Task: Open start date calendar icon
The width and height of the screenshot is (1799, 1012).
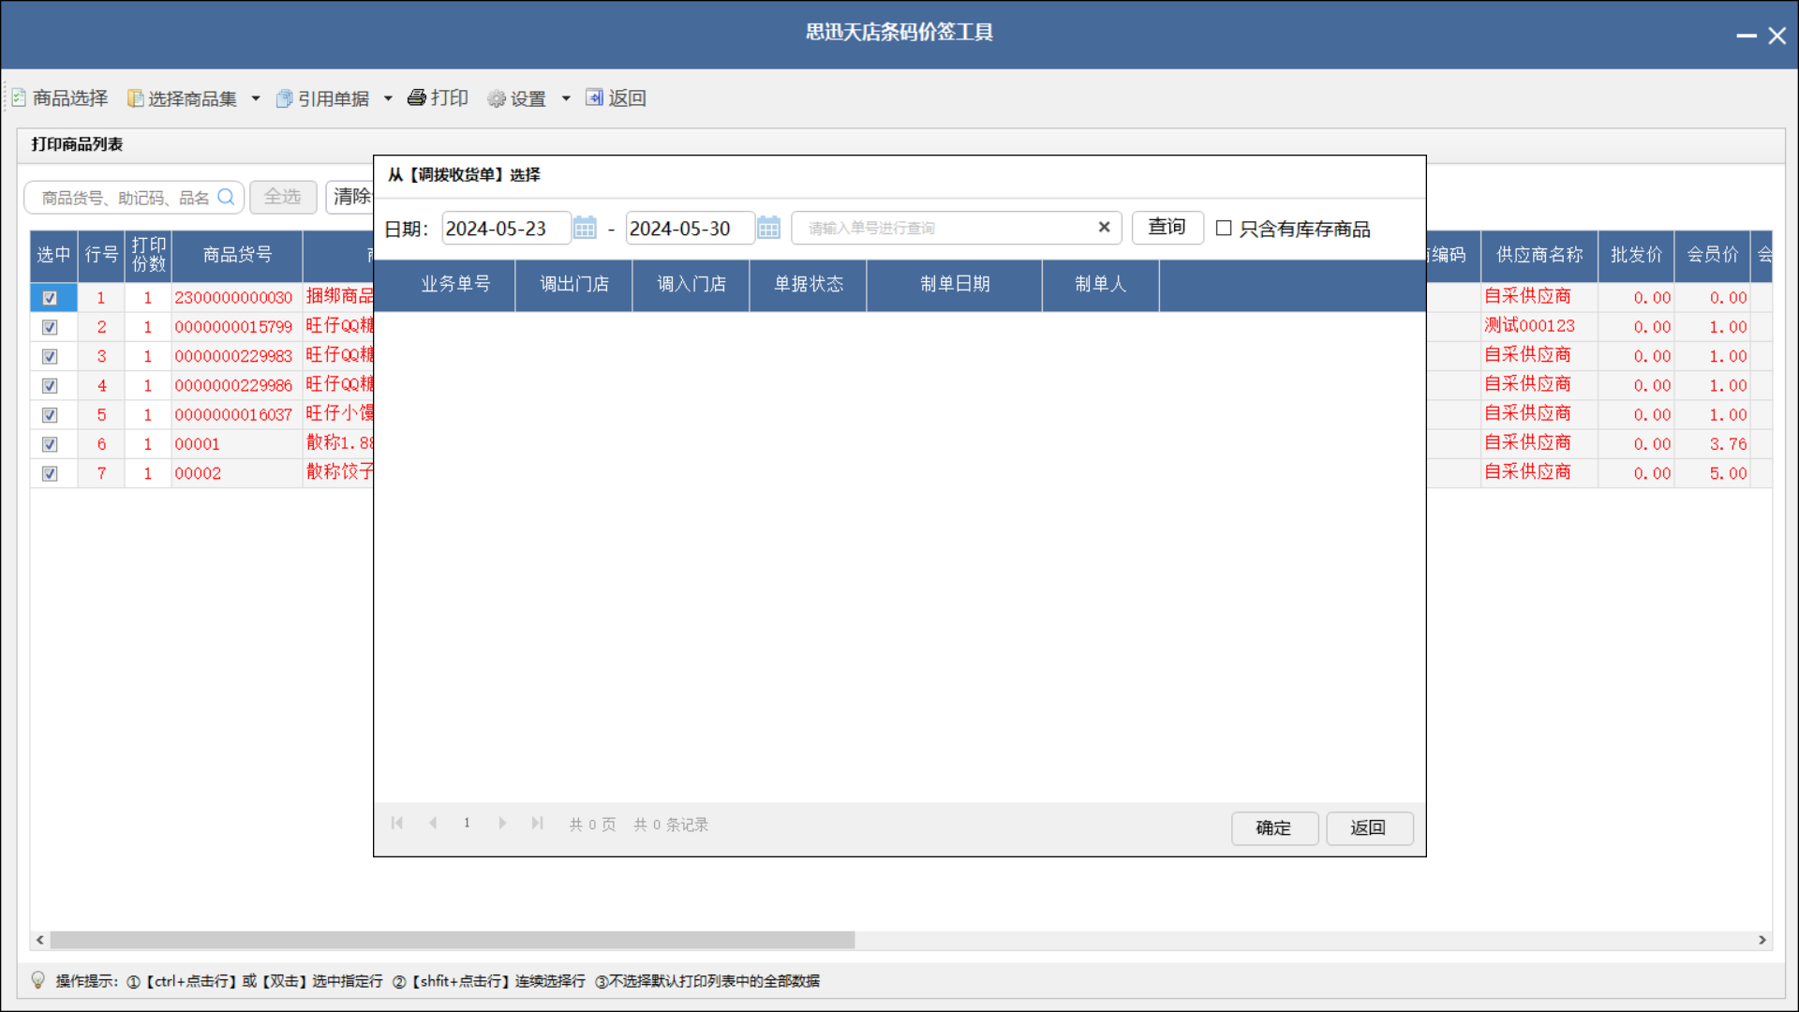Action: (x=584, y=228)
